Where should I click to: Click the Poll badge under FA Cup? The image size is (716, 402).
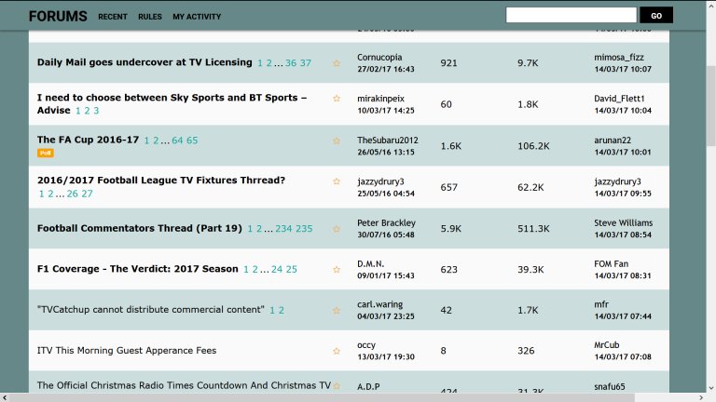[x=45, y=154]
